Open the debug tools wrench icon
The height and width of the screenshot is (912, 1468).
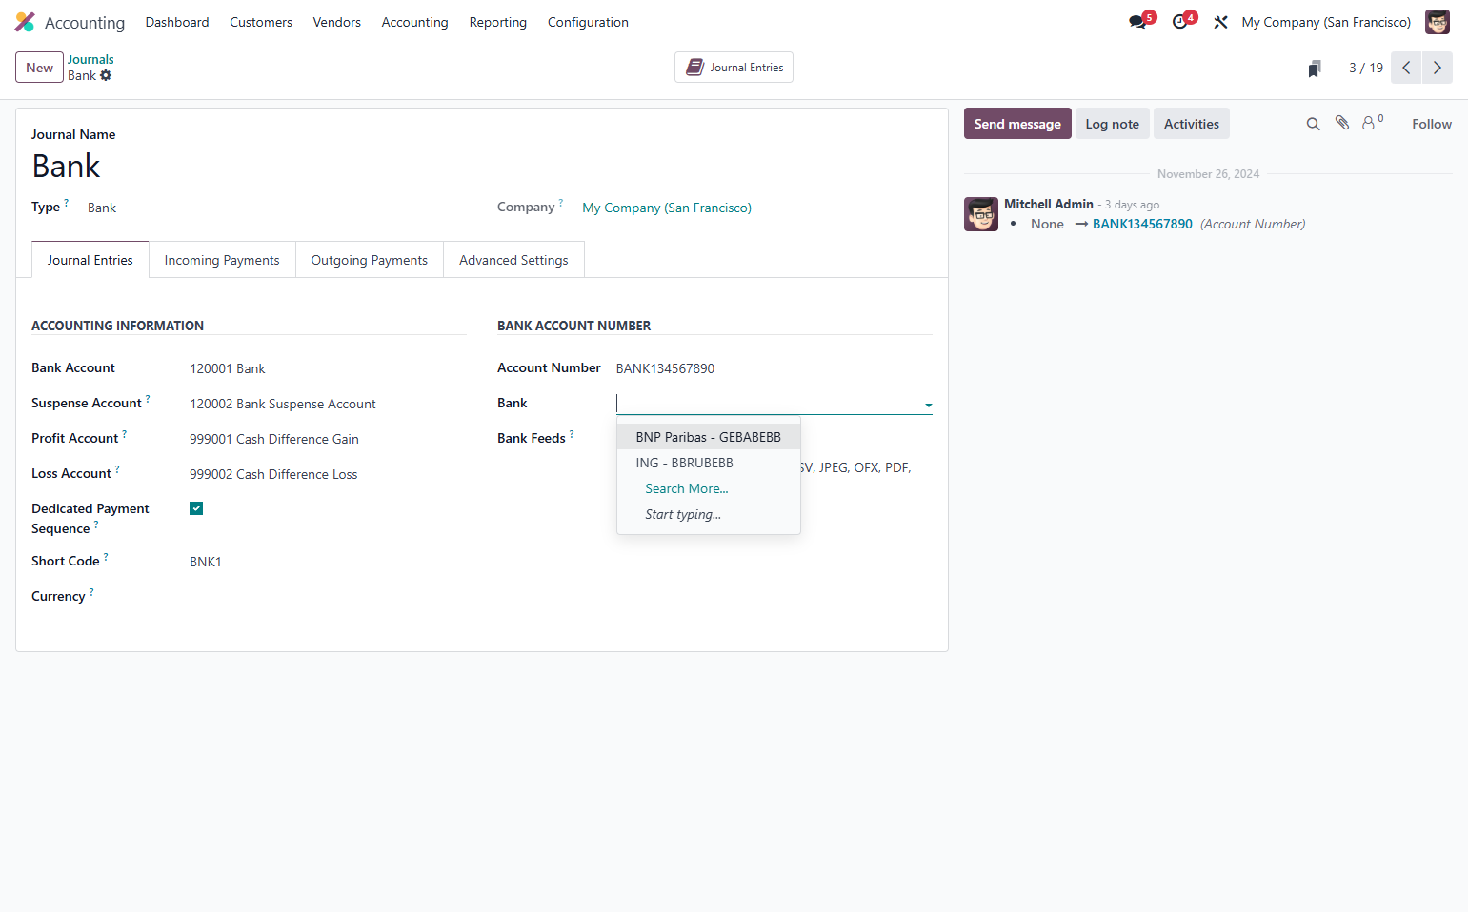pyautogui.click(x=1220, y=22)
